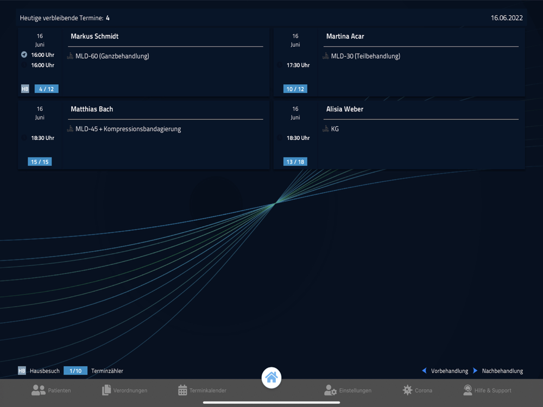Click the Terminzähler legend label
Viewport: 543px width, 407px height.
pos(108,371)
